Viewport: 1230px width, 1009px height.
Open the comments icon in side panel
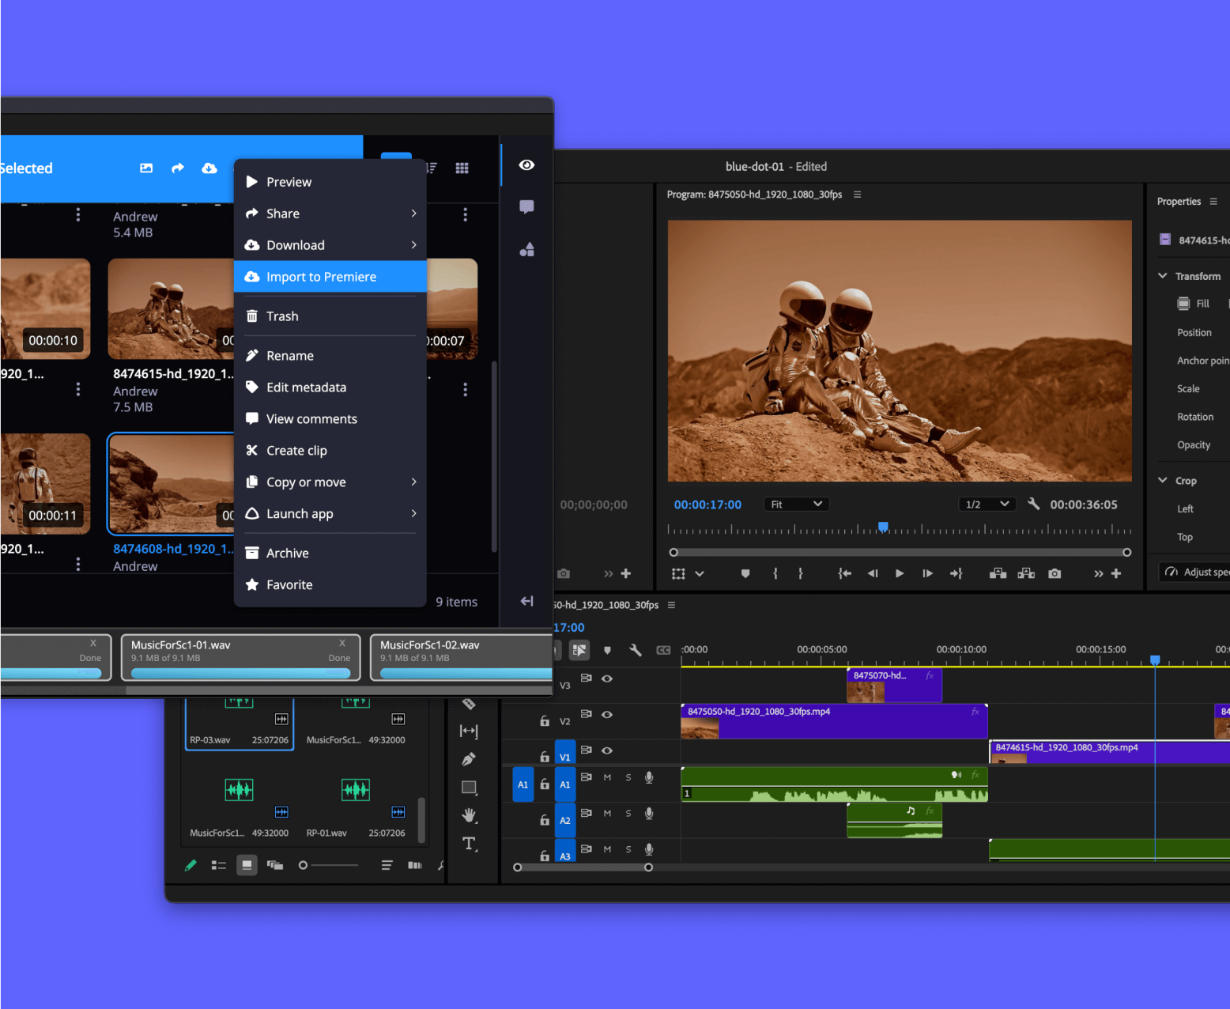[x=526, y=207]
